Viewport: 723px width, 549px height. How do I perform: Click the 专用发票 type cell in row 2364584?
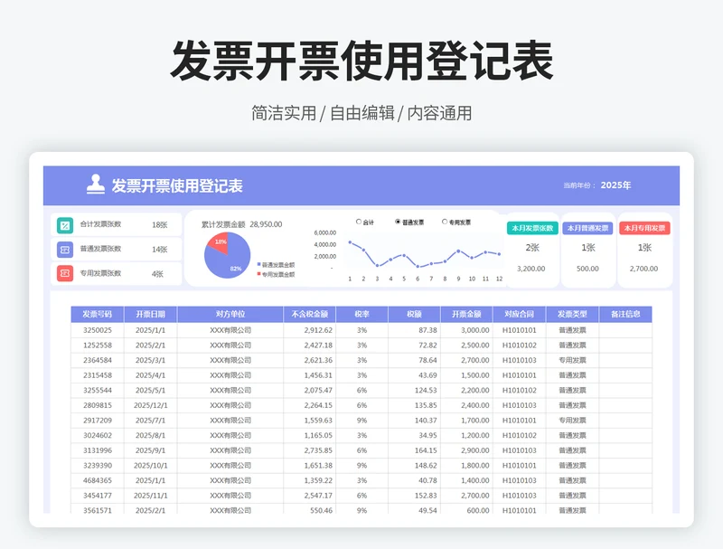pos(572,360)
